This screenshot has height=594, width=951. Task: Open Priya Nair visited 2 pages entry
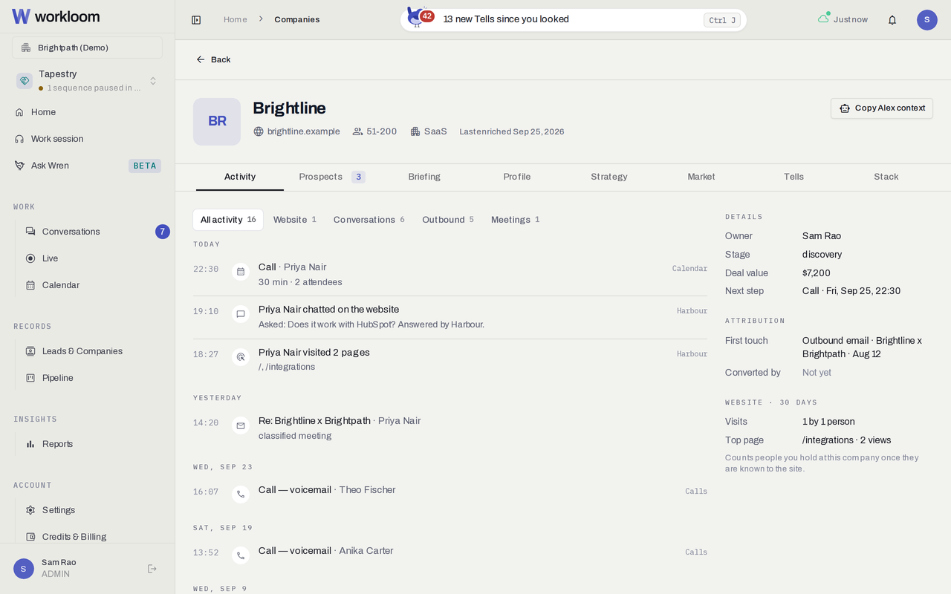click(x=450, y=360)
